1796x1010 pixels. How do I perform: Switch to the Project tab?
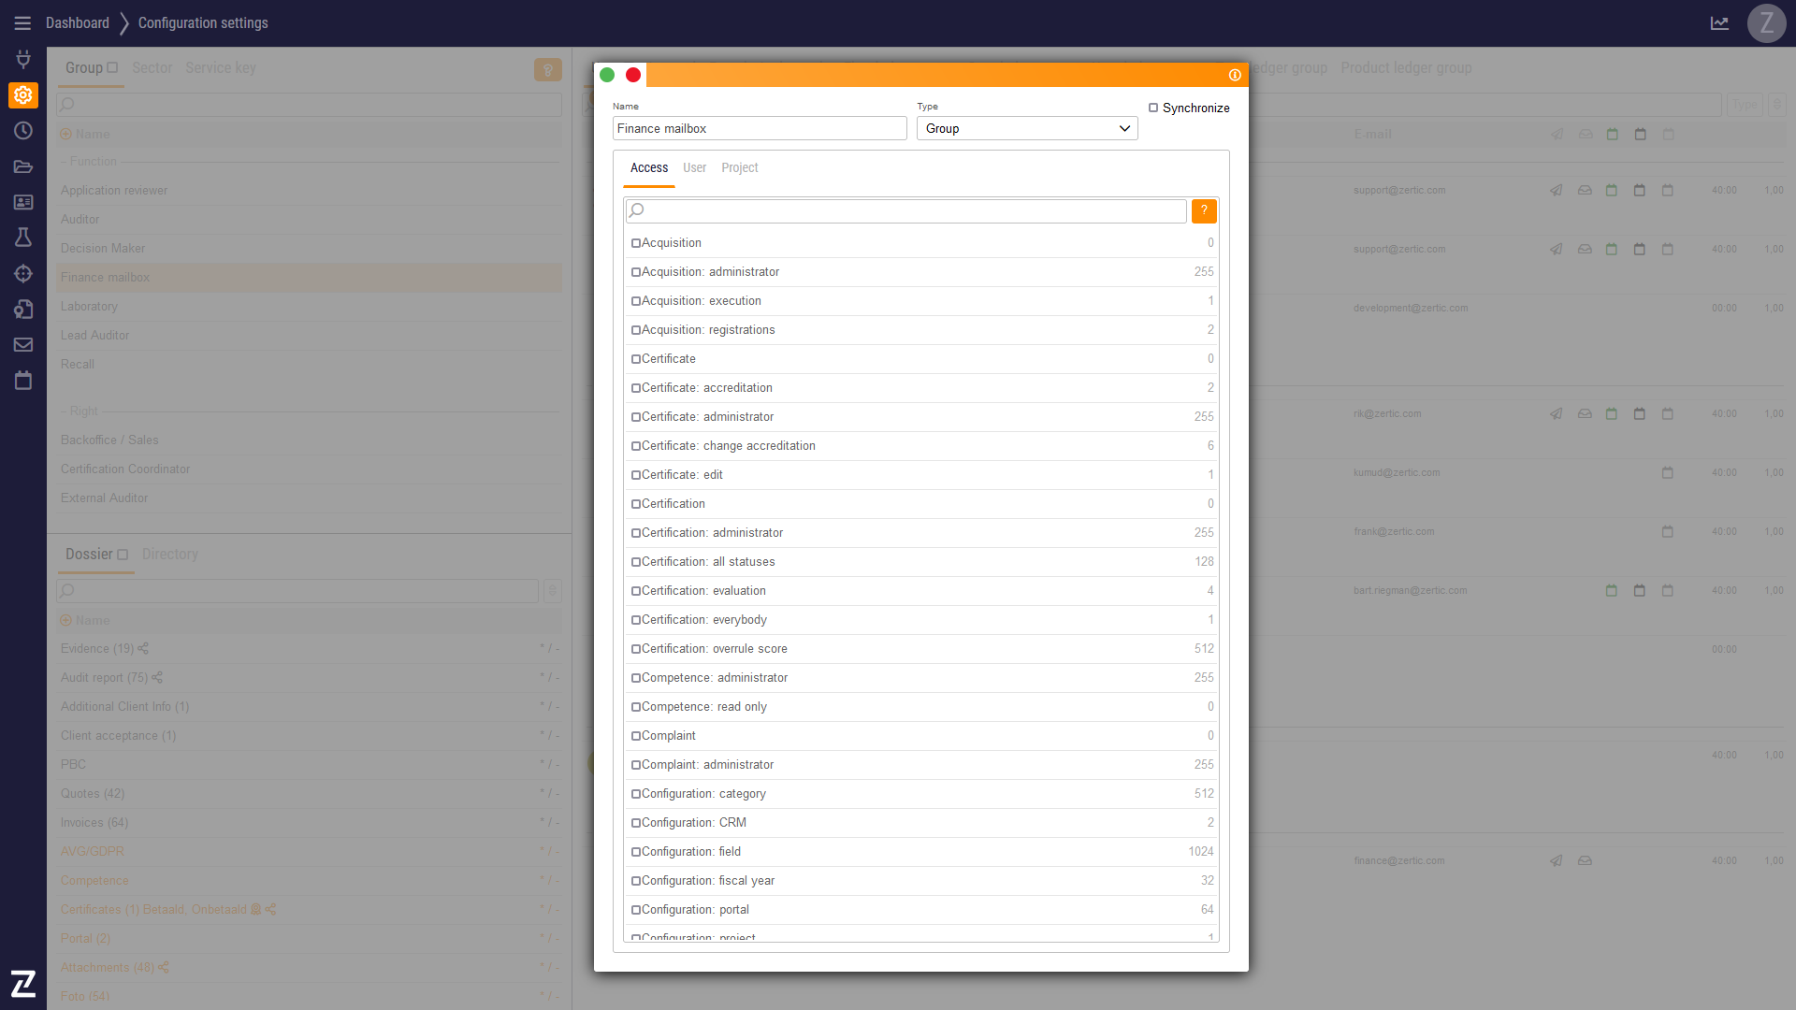(x=739, y=167)
